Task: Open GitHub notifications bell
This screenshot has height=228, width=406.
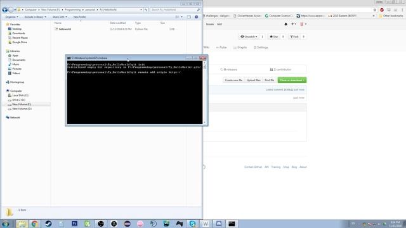Action: [286, 24]
